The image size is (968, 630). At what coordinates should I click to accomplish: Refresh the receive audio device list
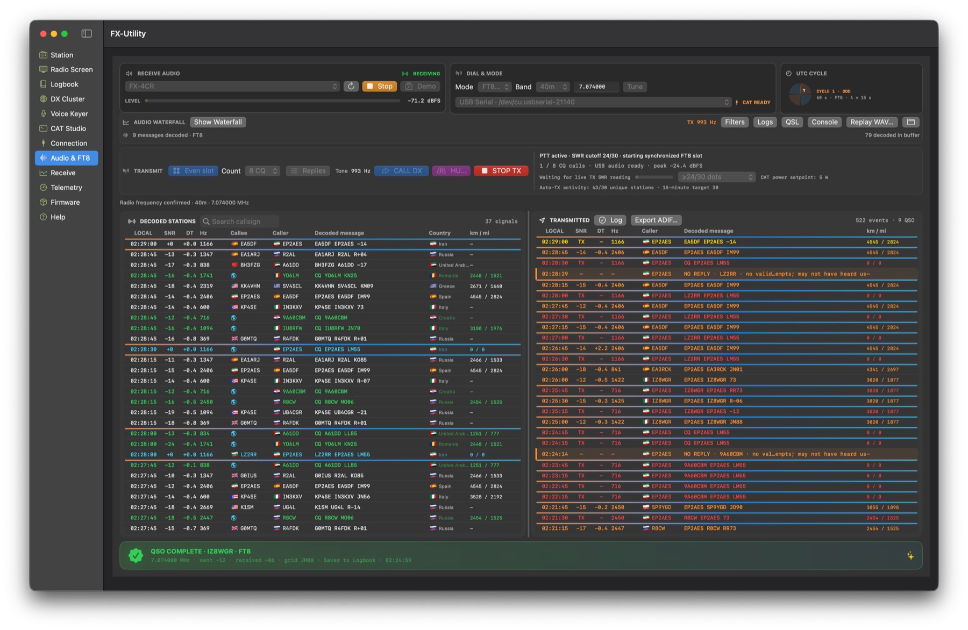pos(351,87)
